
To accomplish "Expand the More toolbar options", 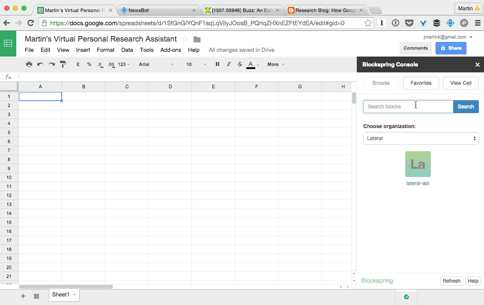I will click(x=276, y=64).
